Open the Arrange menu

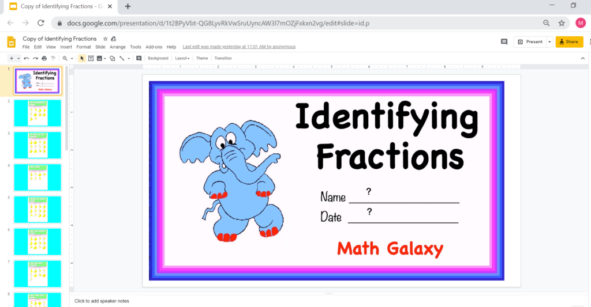click(x=118, y=47)
